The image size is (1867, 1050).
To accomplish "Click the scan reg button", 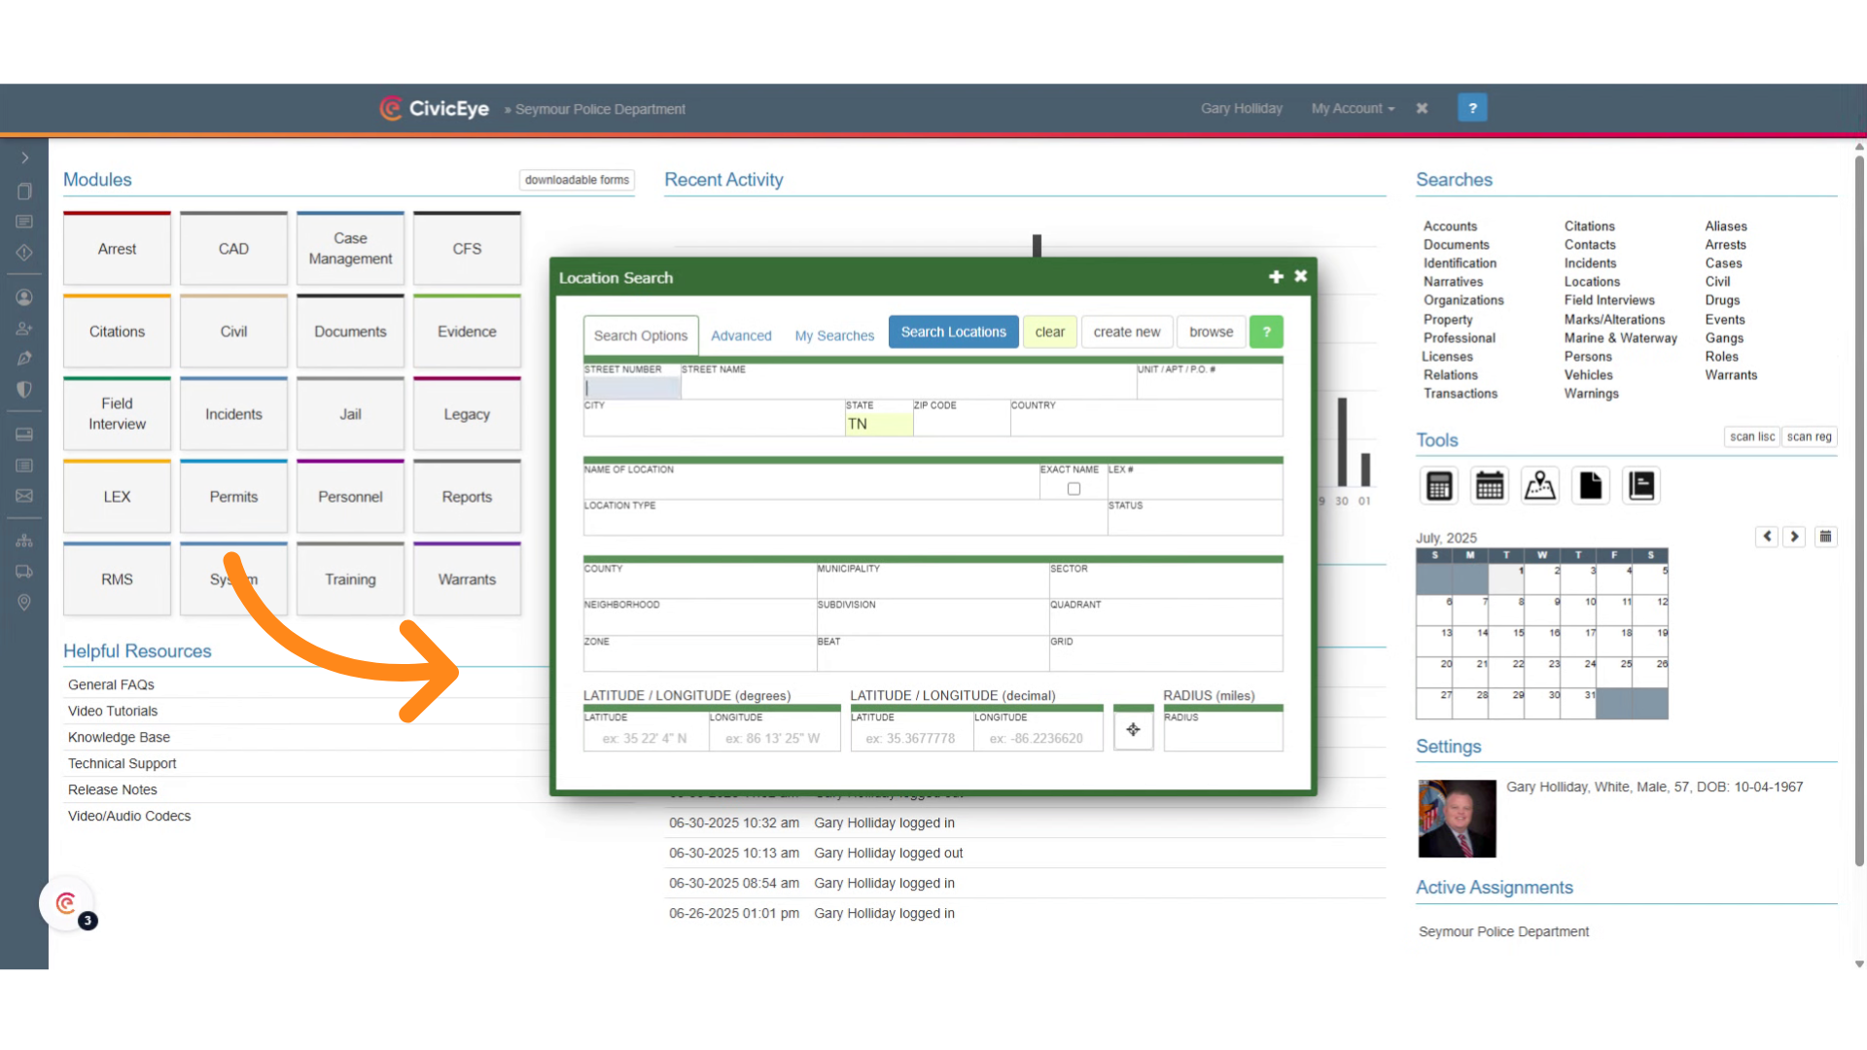I will (1809, 437).
